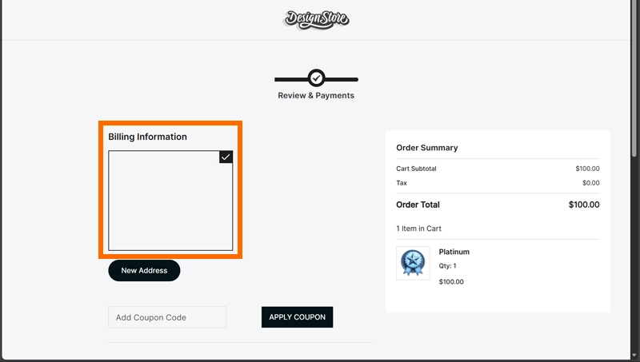This screenshot has height=362, width=640.
Task: Click the Order Total amount
Action: (x=583, y=205)
